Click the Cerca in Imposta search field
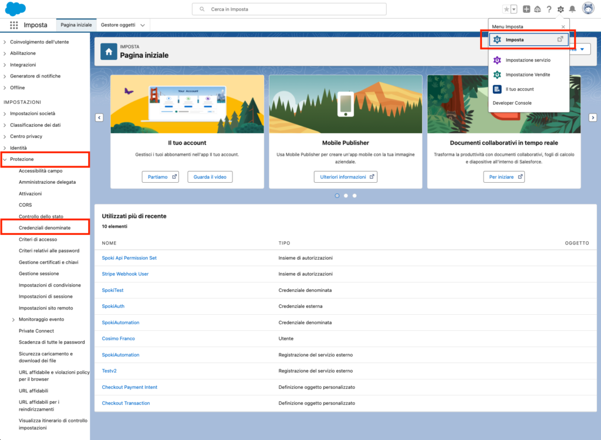Screen dimensions: 601x440 [x=289, y=9]
